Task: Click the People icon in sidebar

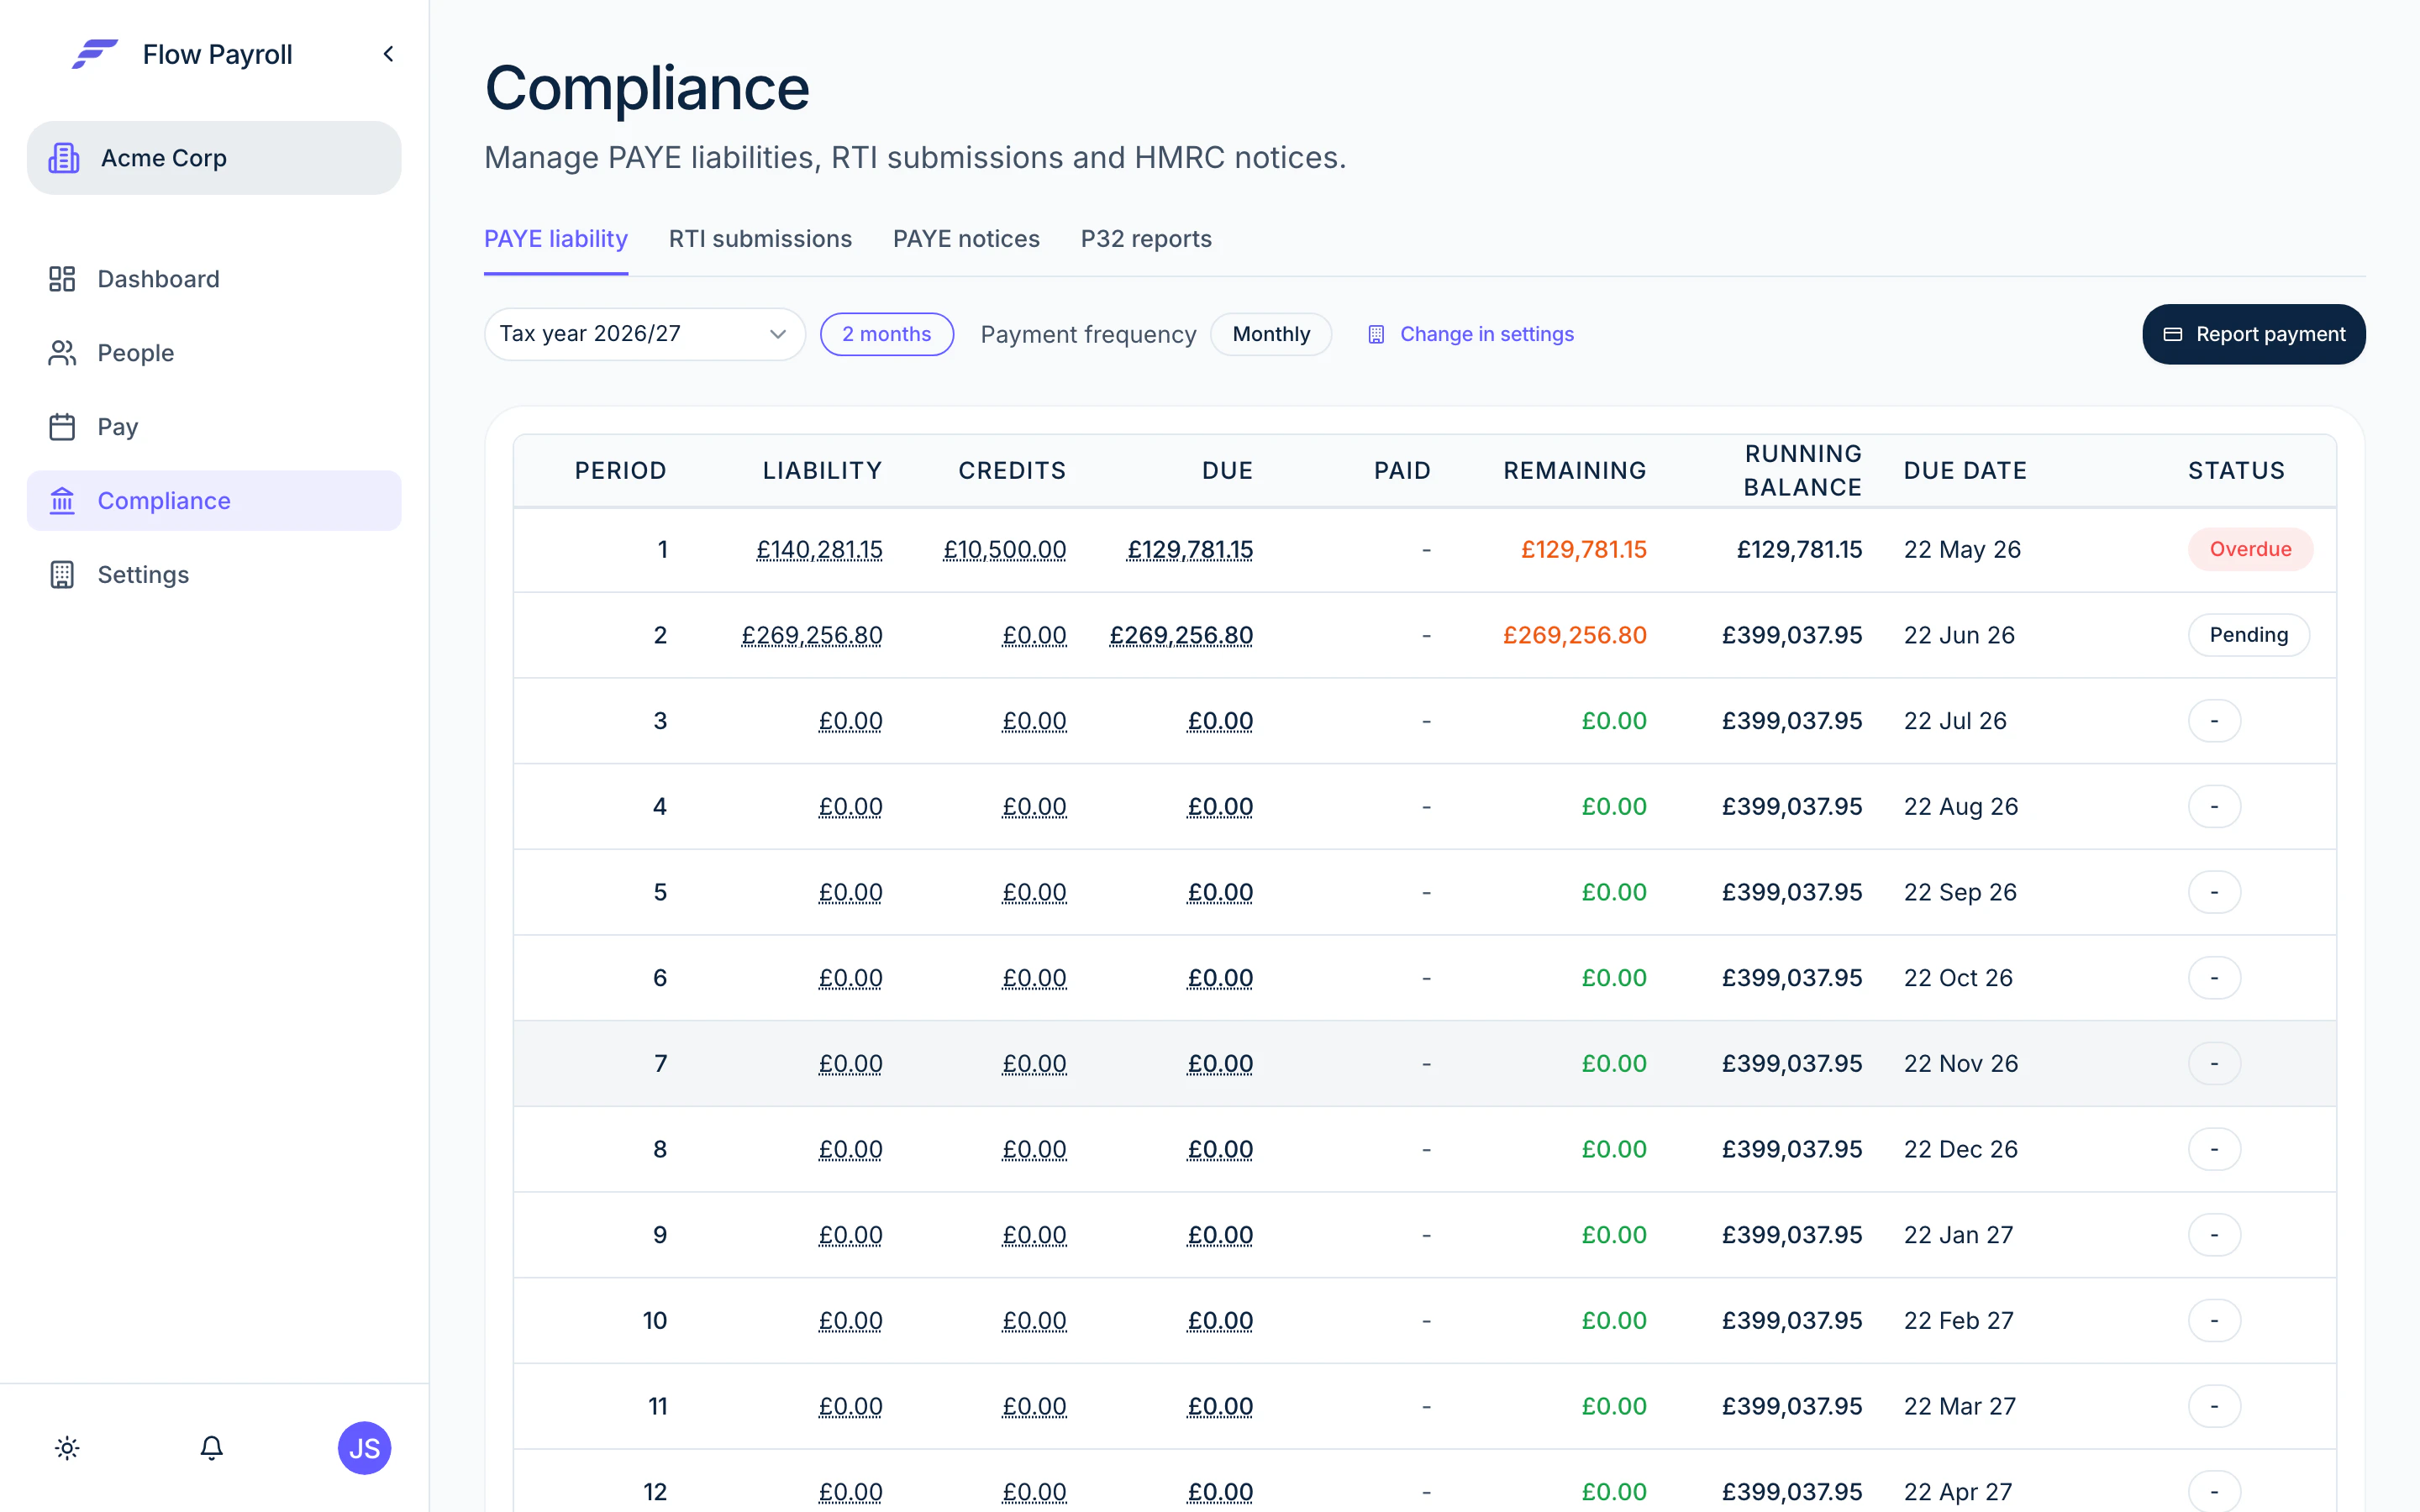Action: click(x=62, y=353)
